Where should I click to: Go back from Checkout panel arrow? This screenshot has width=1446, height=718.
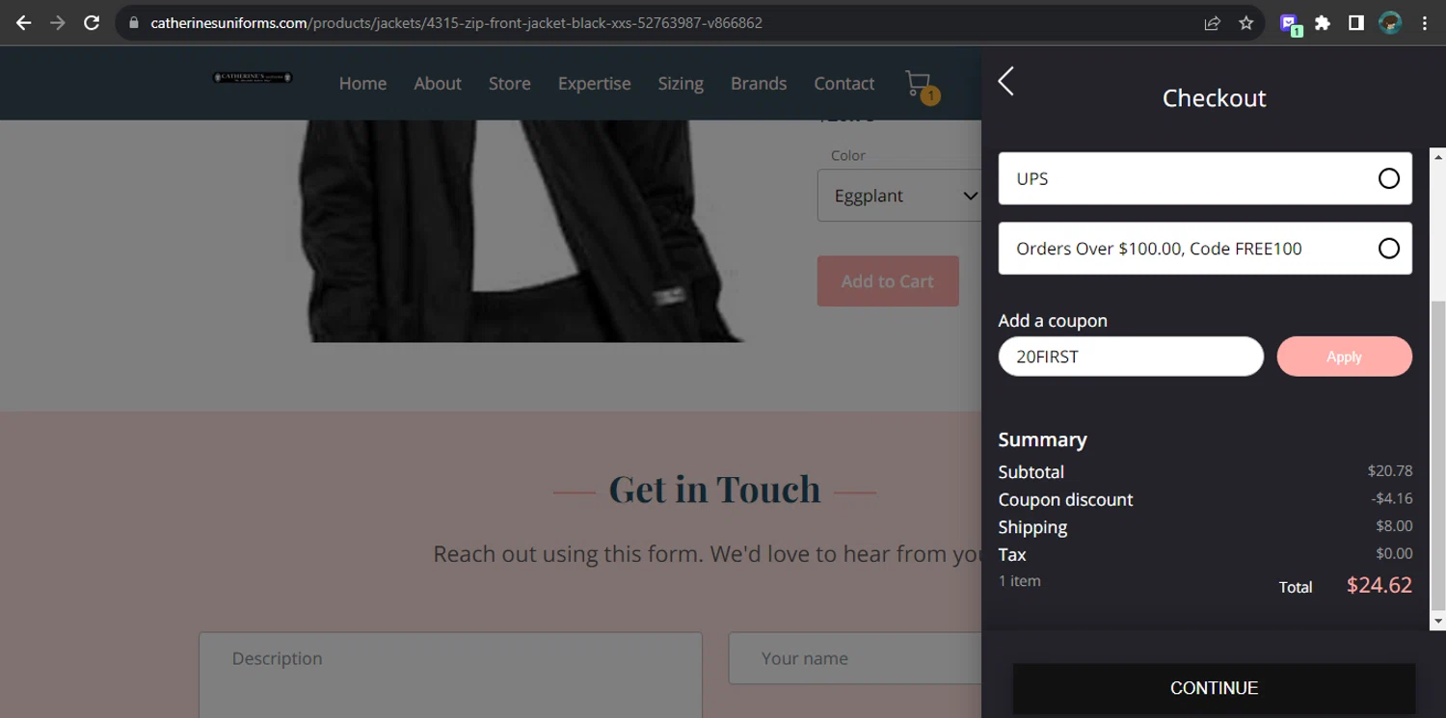1005,81
